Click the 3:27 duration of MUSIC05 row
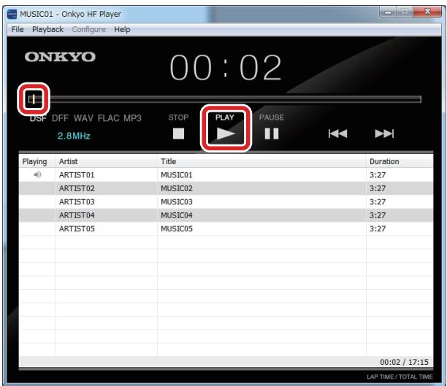The image size is (447, 386). pyautogui.click(x=378, y=228)
